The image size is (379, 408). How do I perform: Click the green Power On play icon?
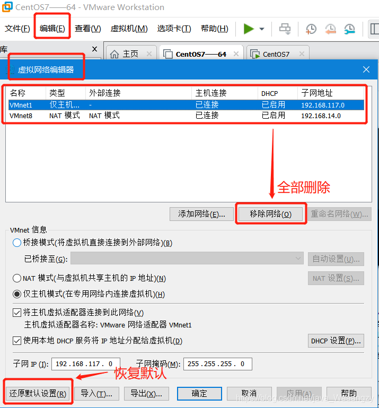tap(249, 29)
